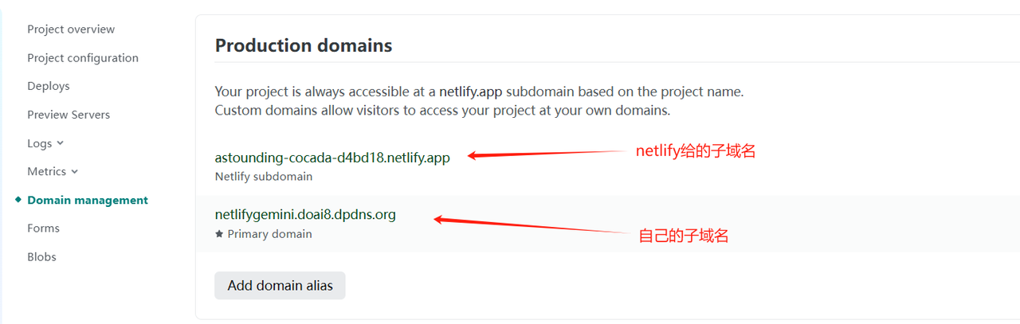Open the Blobs page

tap(41, 257)
